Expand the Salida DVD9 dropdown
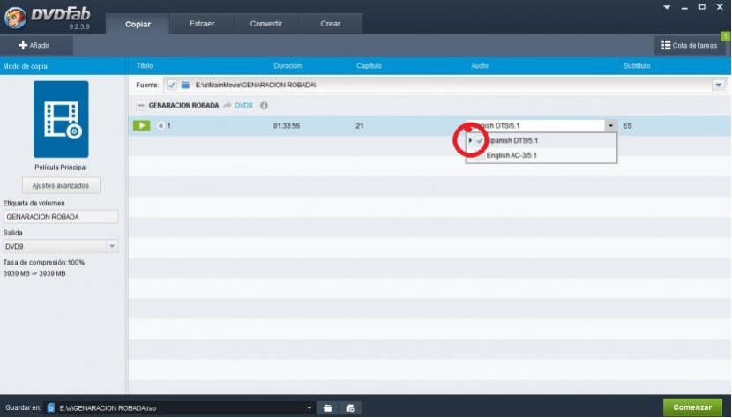Viewport: 732px width, 418px height. coord(112,247)
